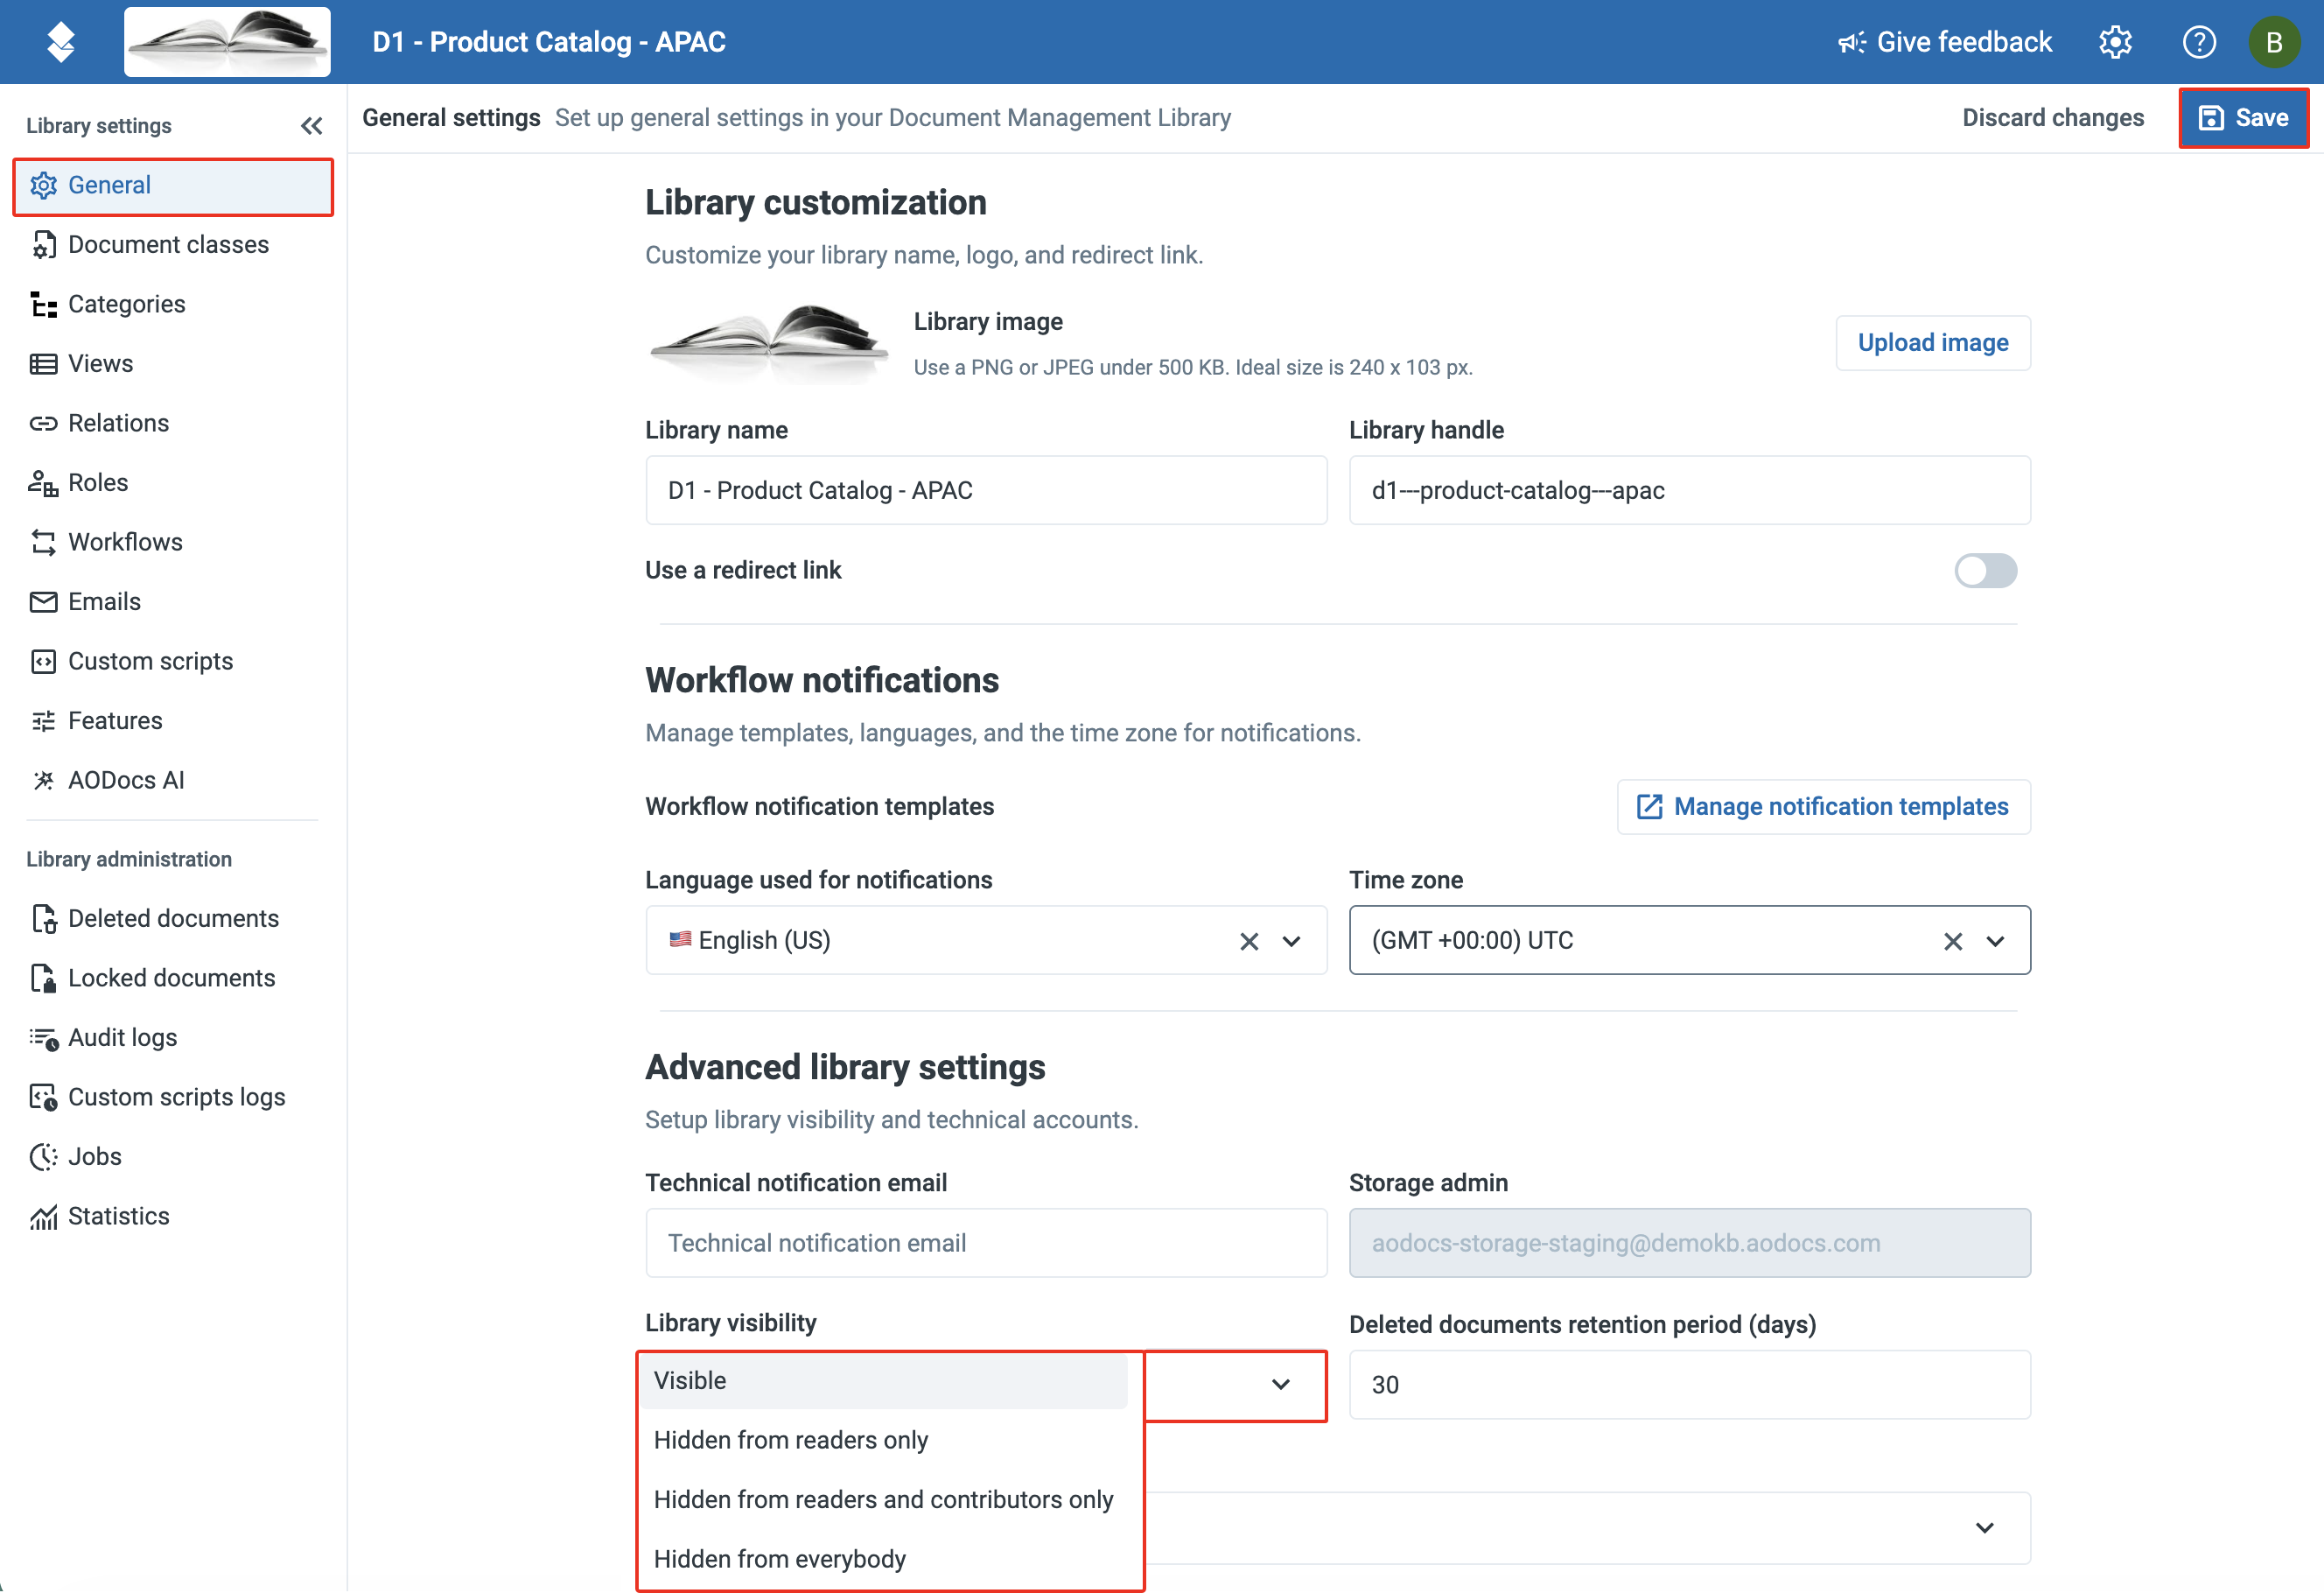The image size is (2324, 1593).
Task: Discard changes to settings
Action: point(2053,118)
